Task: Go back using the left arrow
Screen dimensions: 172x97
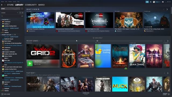Action: pos(2,5)
